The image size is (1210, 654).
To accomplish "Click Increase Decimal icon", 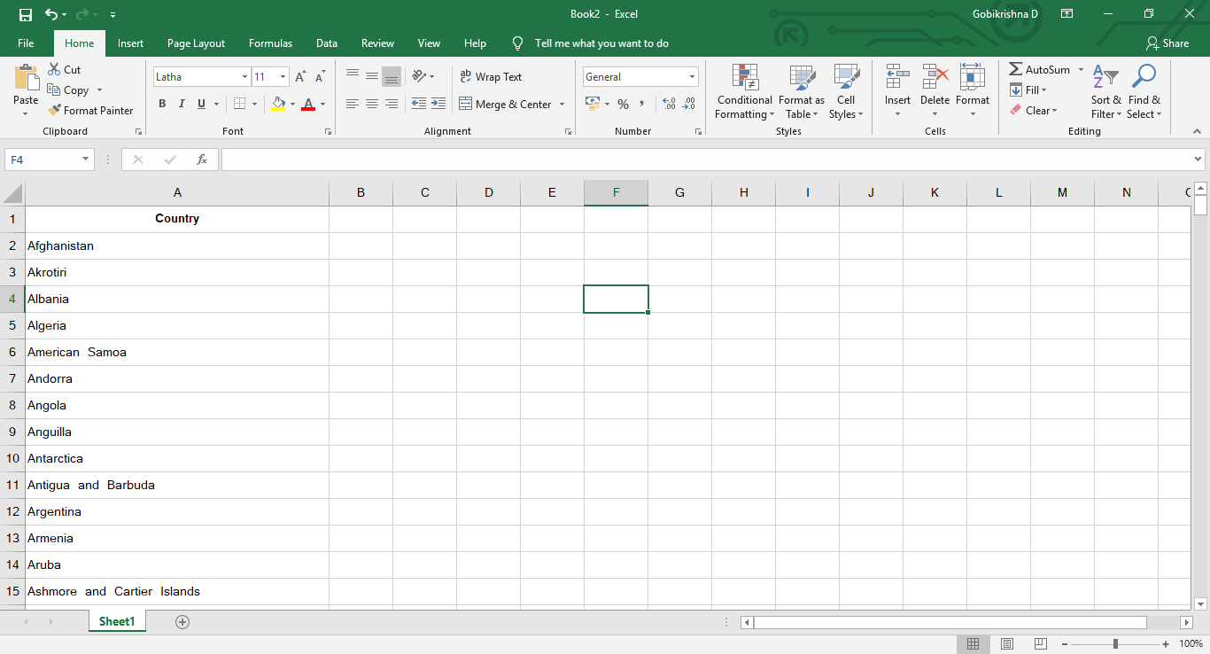I will click(669, 104).
